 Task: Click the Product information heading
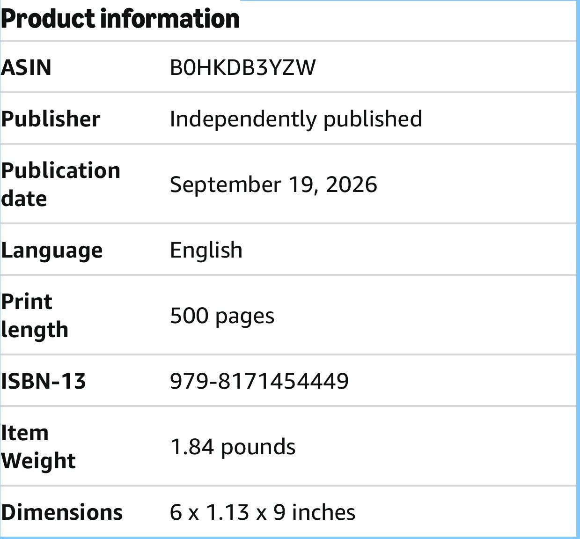[120, 19]
